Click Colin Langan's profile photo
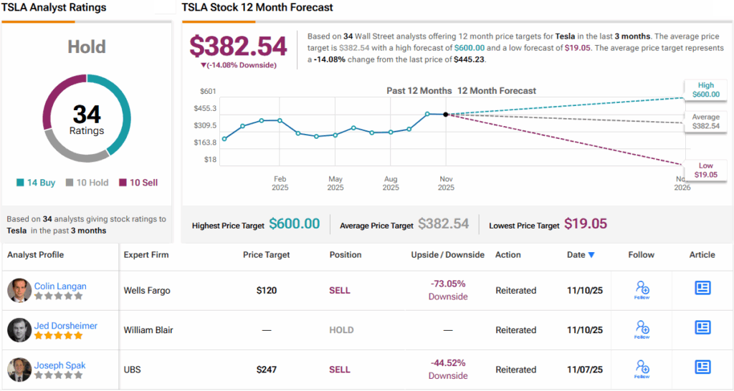 click(x=19, y=290)
